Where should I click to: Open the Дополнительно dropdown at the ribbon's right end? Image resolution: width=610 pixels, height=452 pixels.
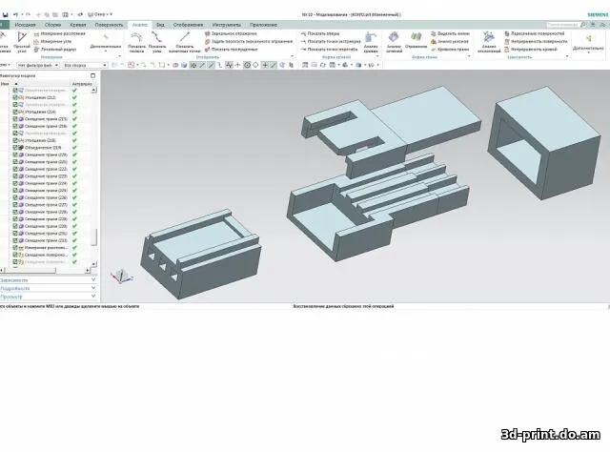(588, 43)
